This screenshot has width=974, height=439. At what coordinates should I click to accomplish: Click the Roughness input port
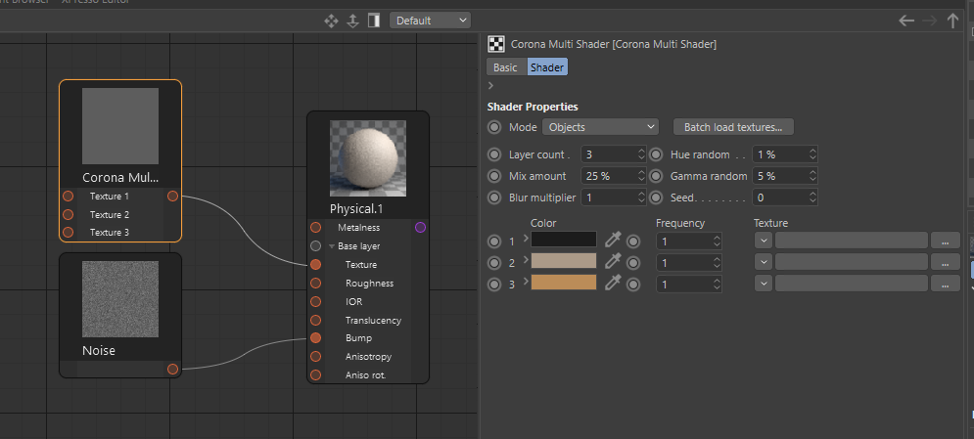(x=315, y=284)
